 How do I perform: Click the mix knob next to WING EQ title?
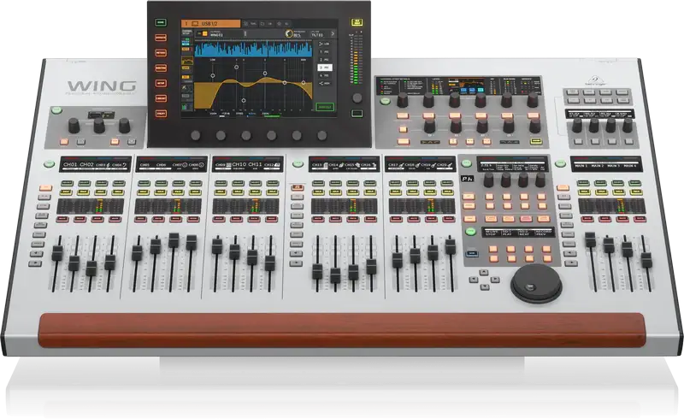click(x=288, y=33)
